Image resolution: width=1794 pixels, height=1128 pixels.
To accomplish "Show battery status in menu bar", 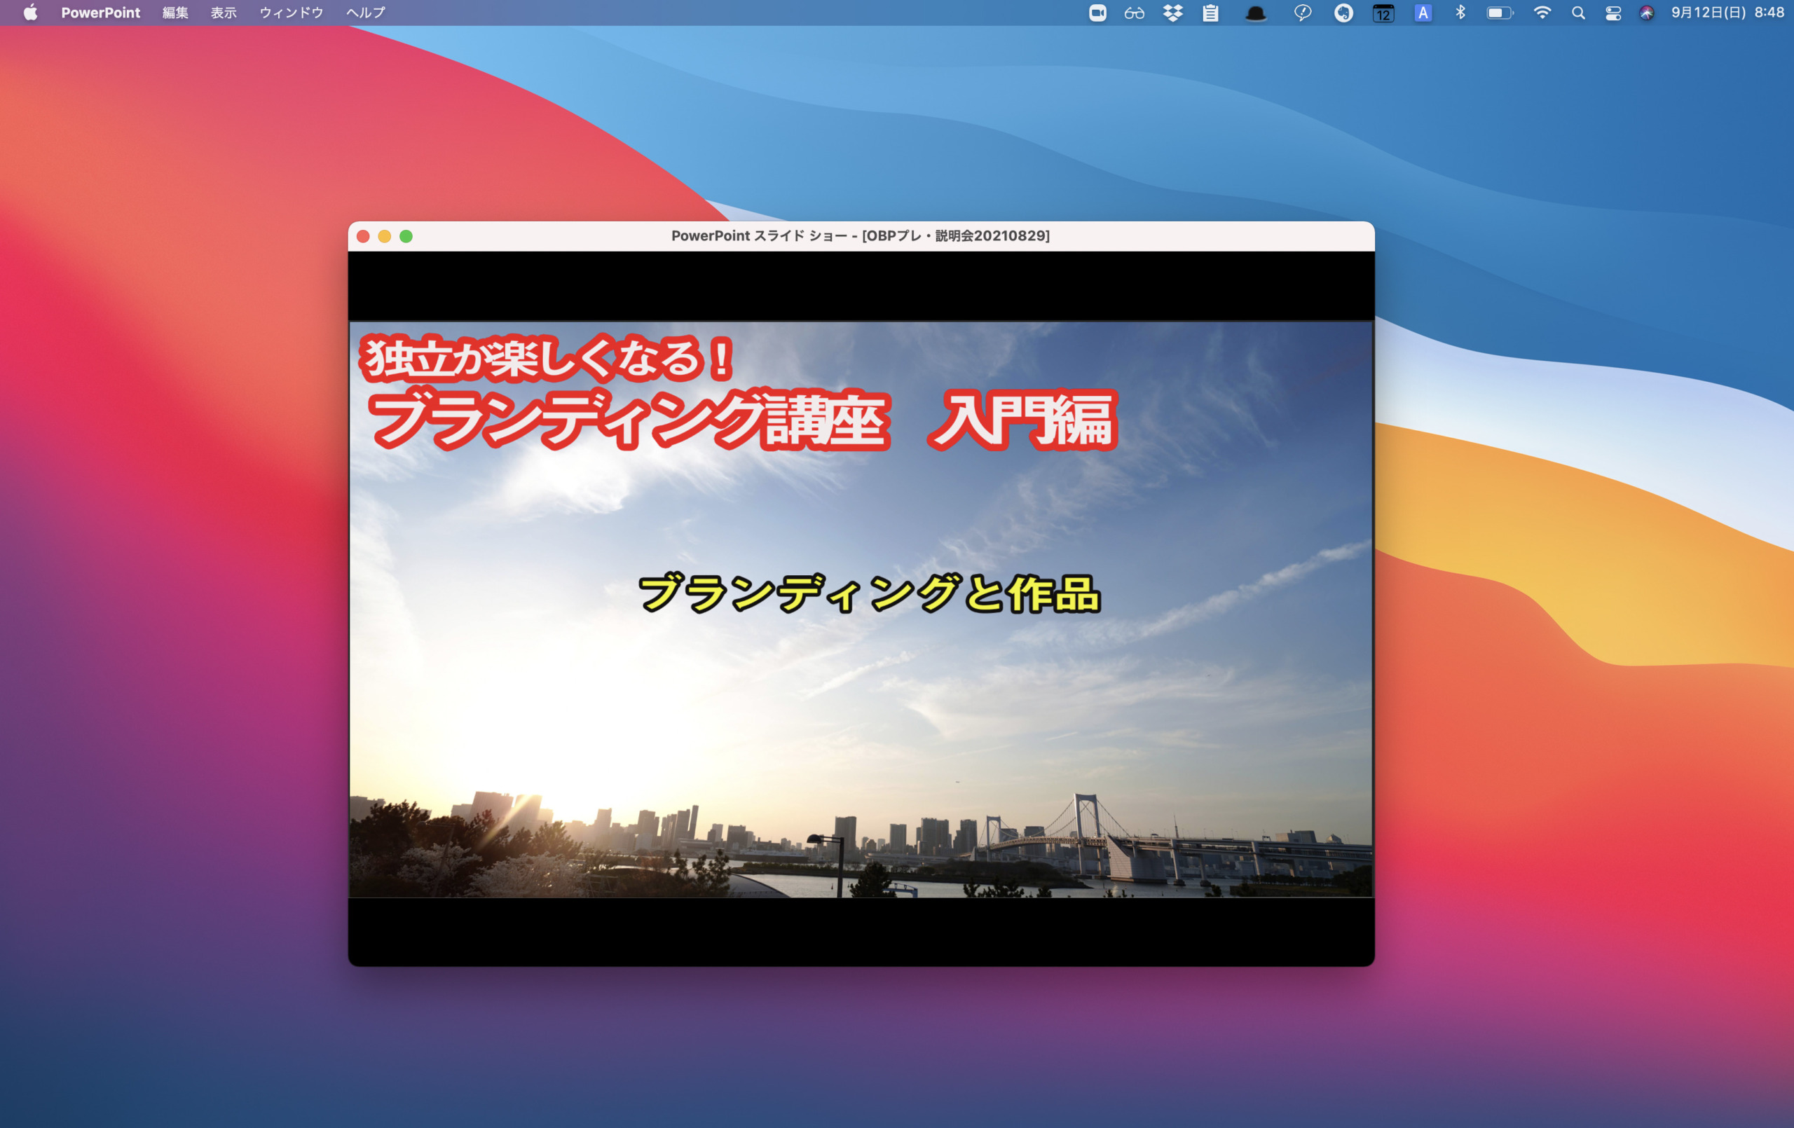I will (1500, 13).
